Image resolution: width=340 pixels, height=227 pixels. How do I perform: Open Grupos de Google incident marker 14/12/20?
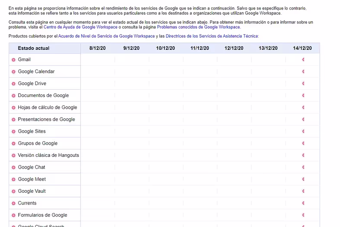coord(303,143)
